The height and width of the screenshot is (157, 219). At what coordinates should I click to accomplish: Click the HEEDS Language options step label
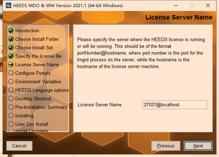pyautogui.click(x=42, y=90)
